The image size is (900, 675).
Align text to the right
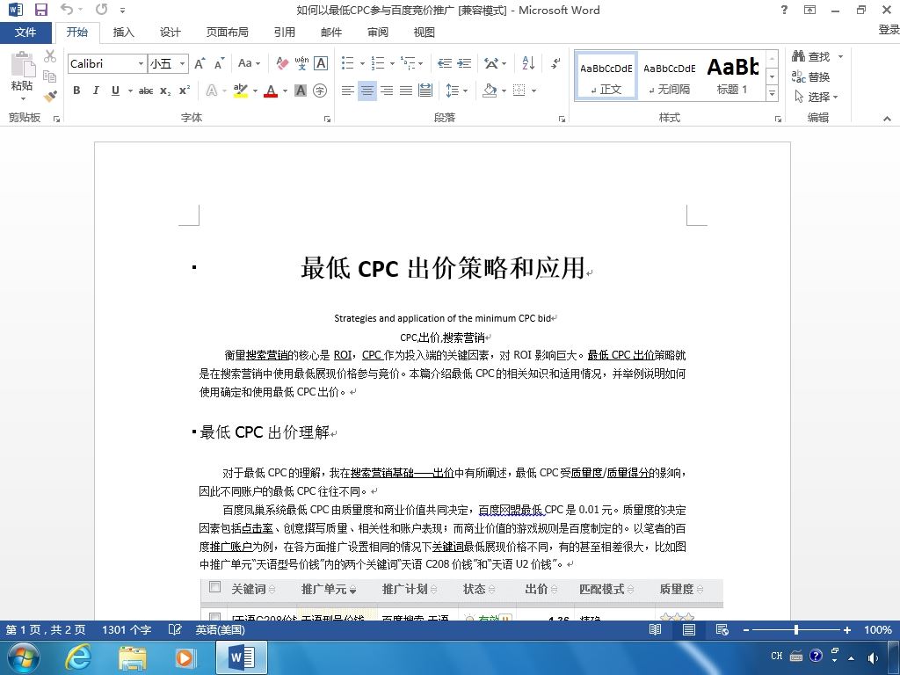pos(387,91)
